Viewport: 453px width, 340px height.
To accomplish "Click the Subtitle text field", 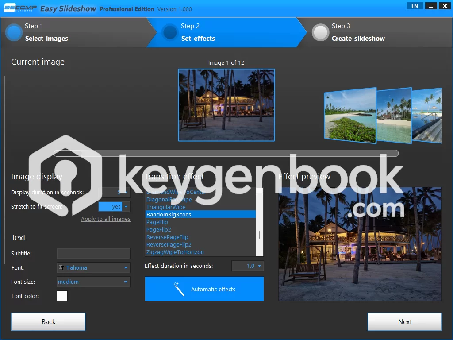I will coord(93,254).
